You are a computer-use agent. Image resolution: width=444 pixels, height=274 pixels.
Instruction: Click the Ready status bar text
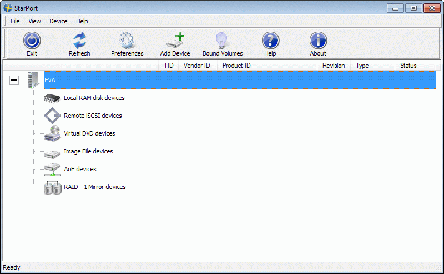(x=12, y=267)
